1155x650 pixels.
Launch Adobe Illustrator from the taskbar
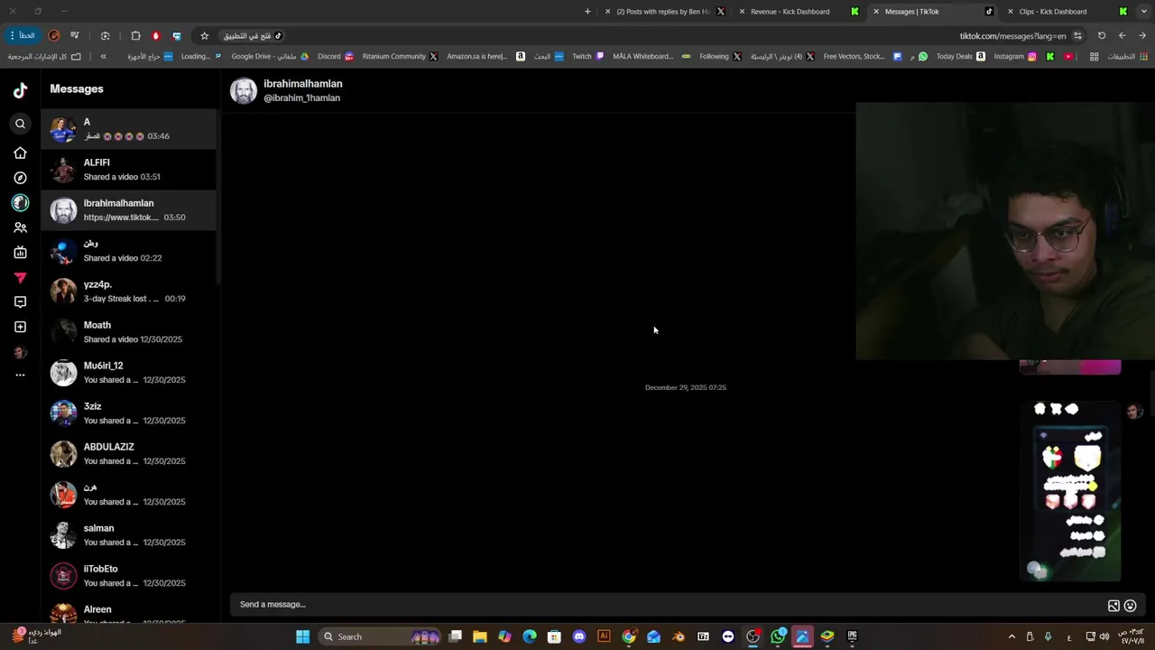point(604,636)
